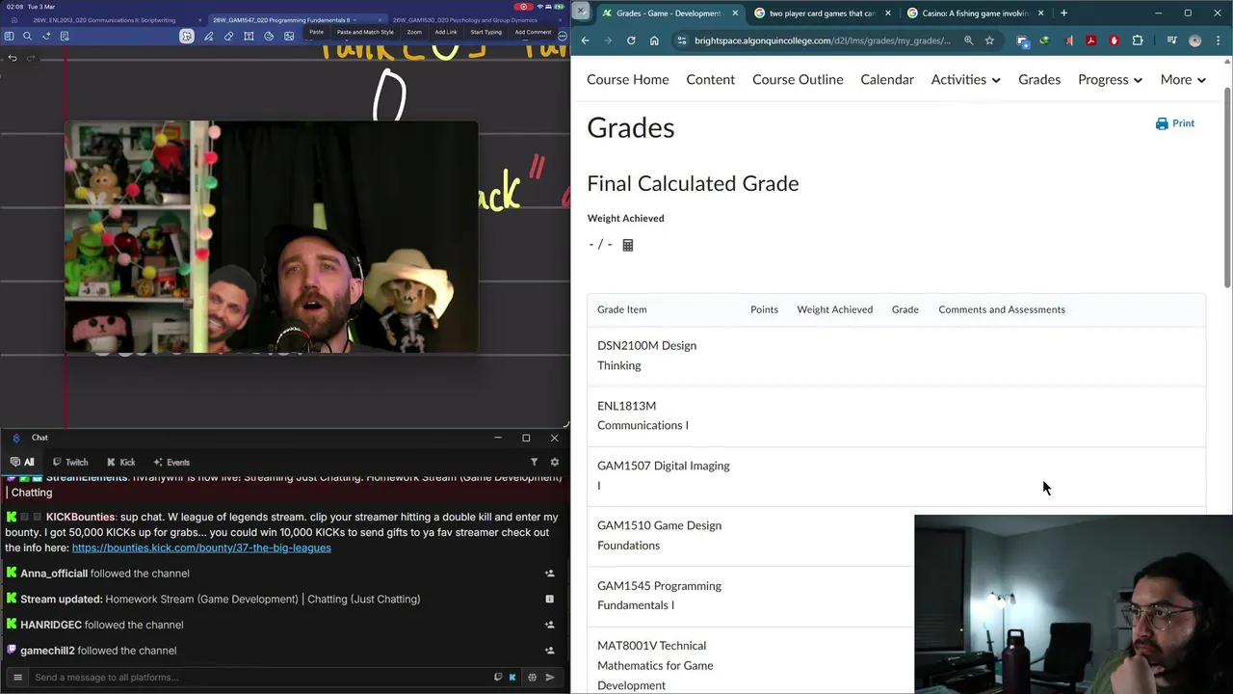Switch to the Kick chat tab
Screen dimensions: 1233x694
tap(121, 462)
